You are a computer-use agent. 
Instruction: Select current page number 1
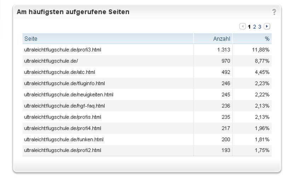(x=249, y=27)
